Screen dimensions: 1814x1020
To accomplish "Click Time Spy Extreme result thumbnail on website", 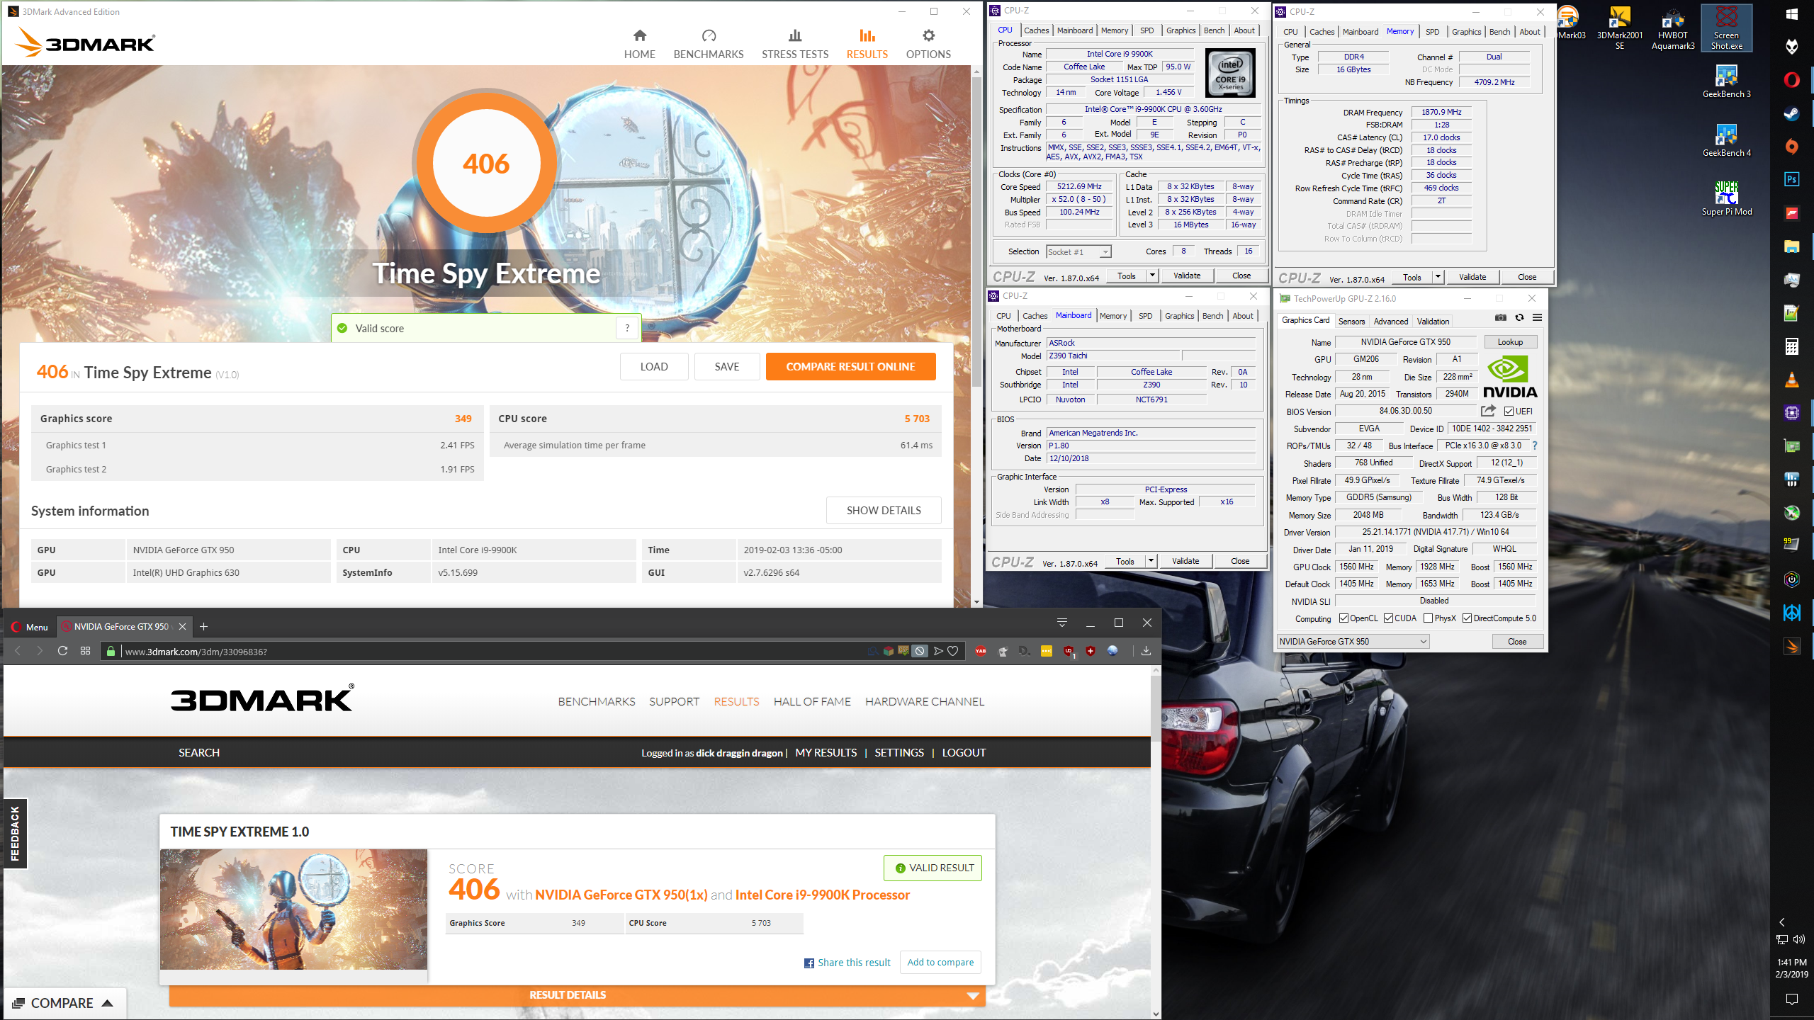I will click(x=293, y=909).
